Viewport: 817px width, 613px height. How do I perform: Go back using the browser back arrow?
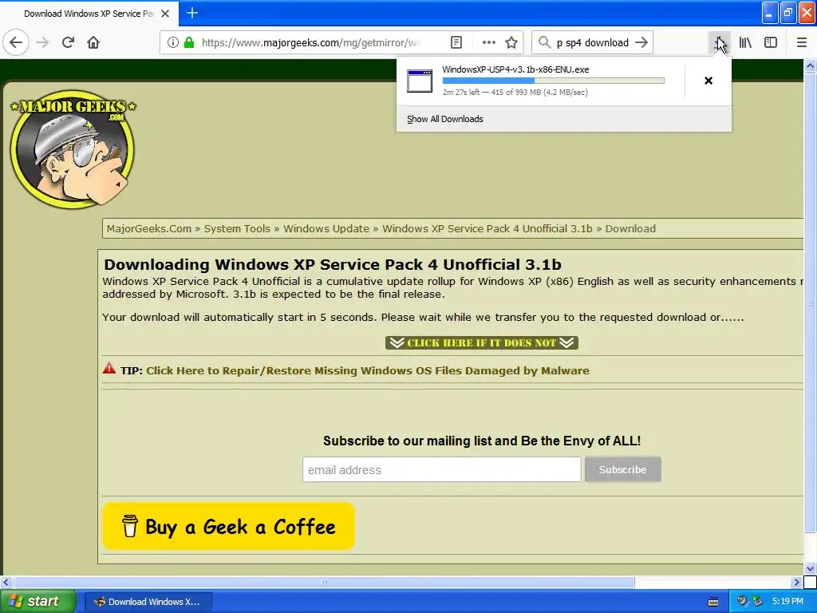click(16, 43)
